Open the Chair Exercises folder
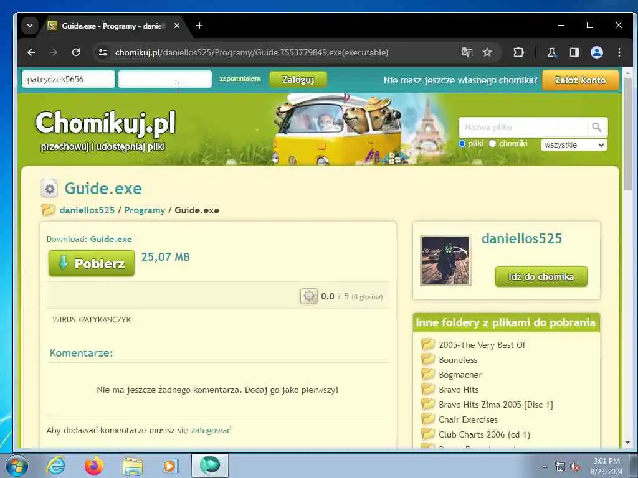The width and height of the screenshot is (638, 478). click(x=468, y=420)
